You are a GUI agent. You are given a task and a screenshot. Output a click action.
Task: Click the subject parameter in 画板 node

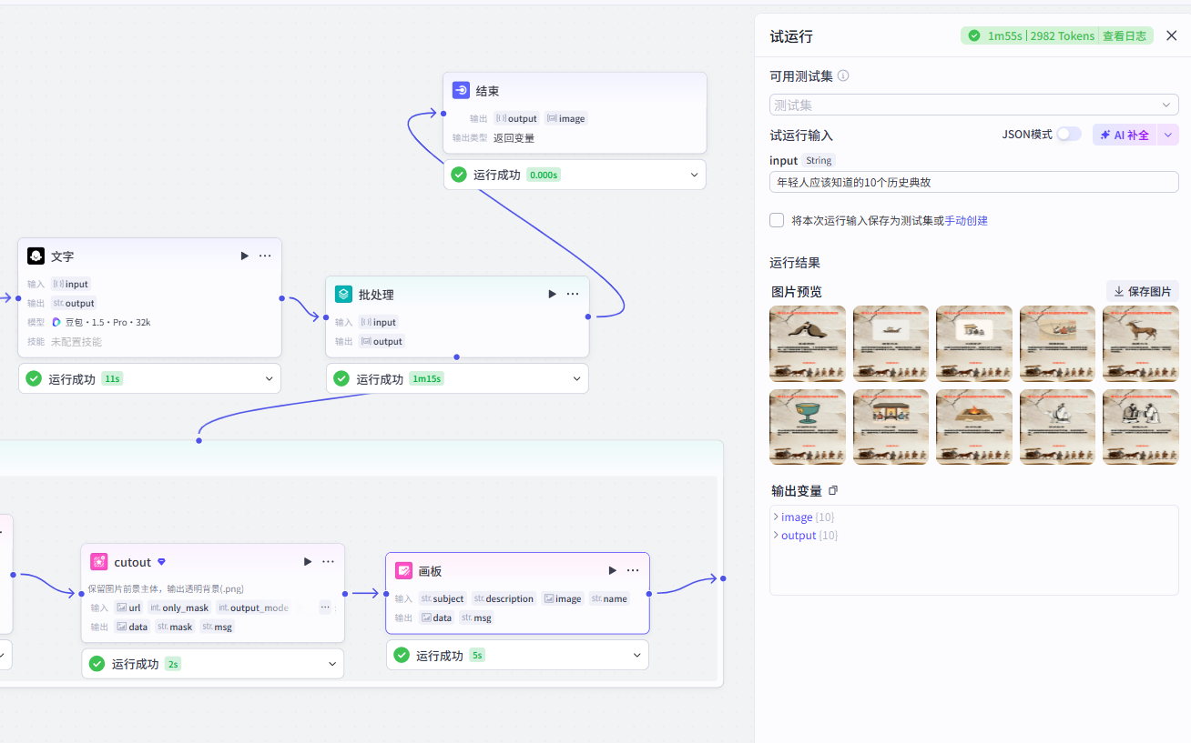(x=443, y=598)
